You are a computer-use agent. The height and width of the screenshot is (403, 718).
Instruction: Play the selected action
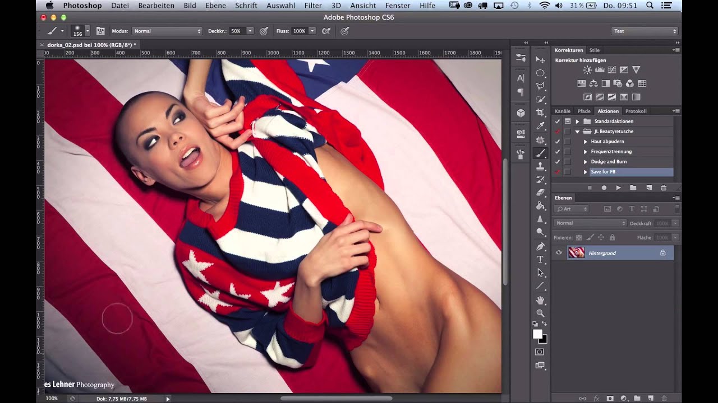618,188
